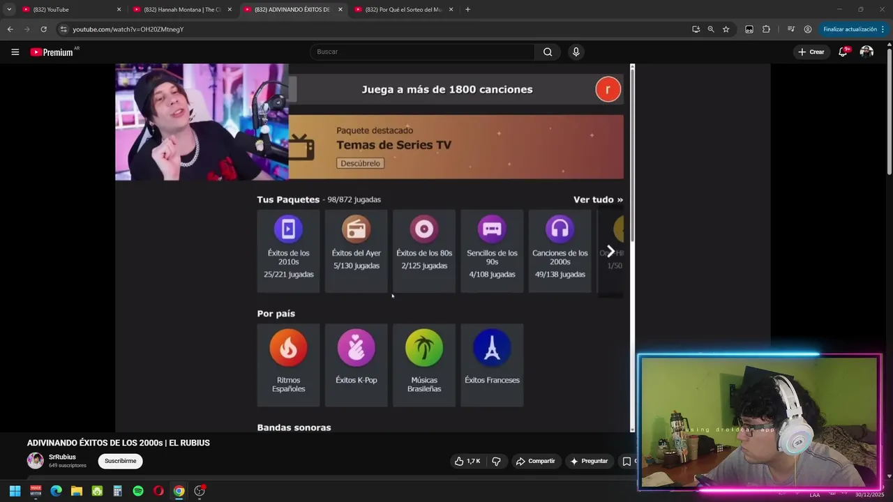
Task: Click the Suscribirme button
Action: (x=120, y=461)
